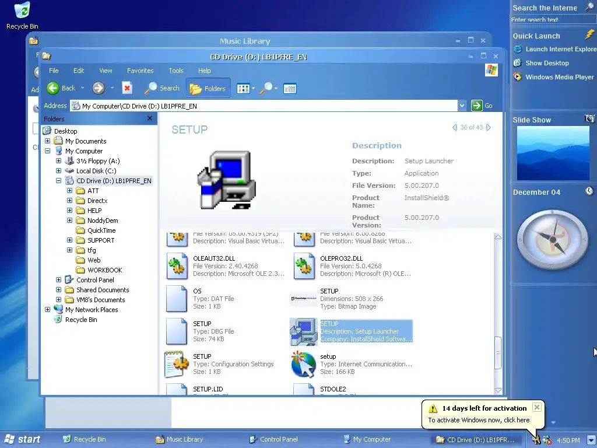Open the Help menu
This screenshot has width=597, height=448.
coord(205,71)
